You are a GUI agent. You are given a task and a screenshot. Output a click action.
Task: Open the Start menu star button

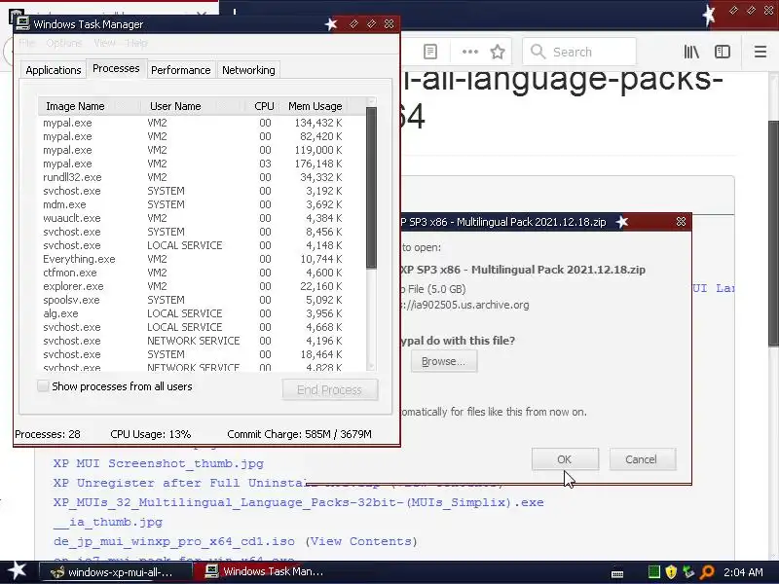(17, 571)
